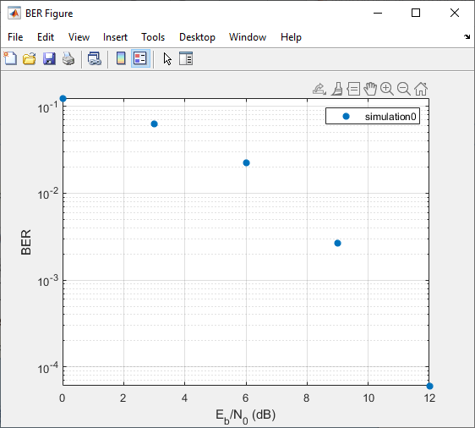Select the data point at 6 dB
Screen dimensions: 475x428
(x=246, y=163)
